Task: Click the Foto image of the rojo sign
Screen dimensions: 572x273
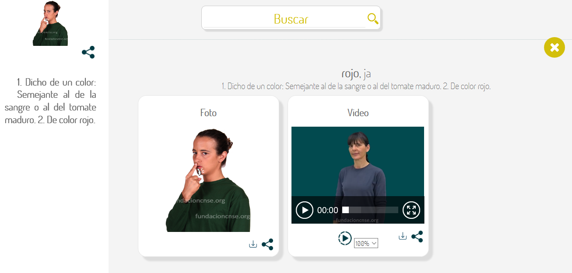Action: click(x=208, y=180)
